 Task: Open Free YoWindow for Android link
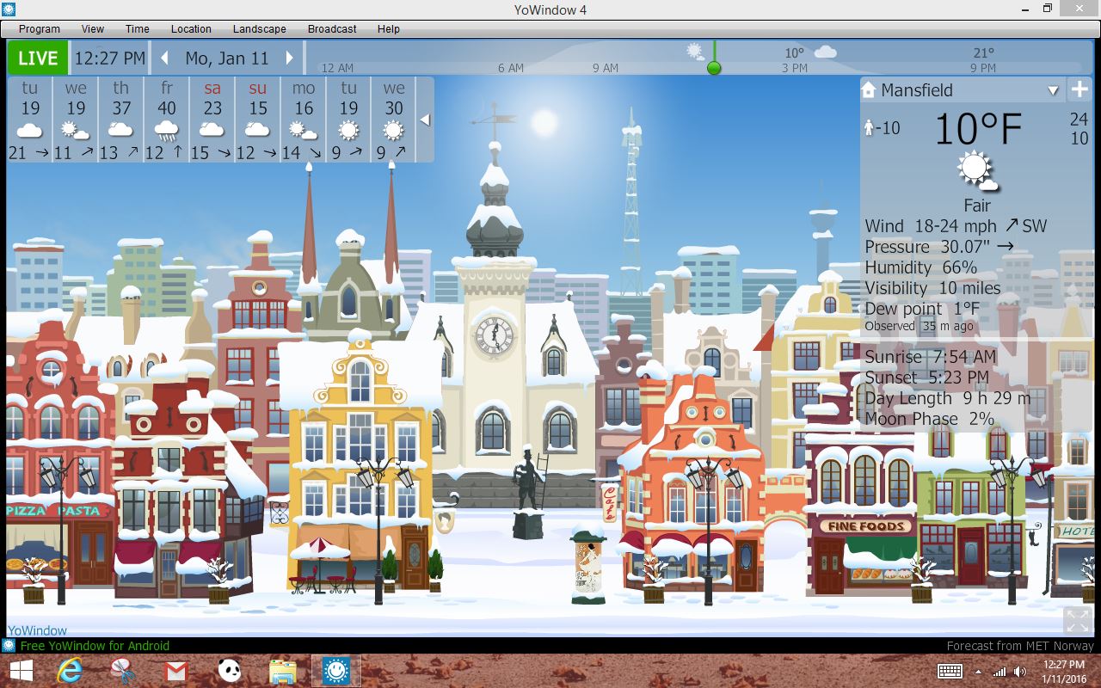coord(95,646)
